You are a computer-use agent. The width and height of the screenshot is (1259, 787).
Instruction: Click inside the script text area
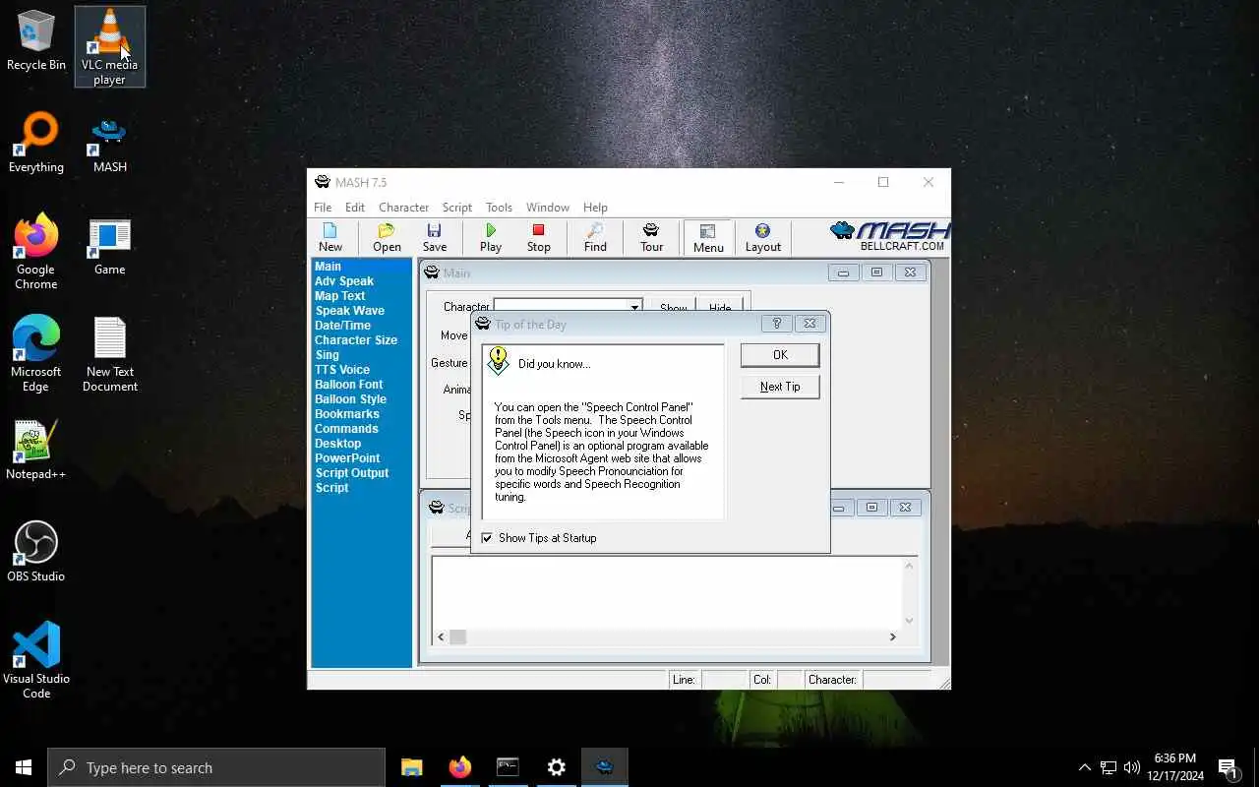(667, 592)
